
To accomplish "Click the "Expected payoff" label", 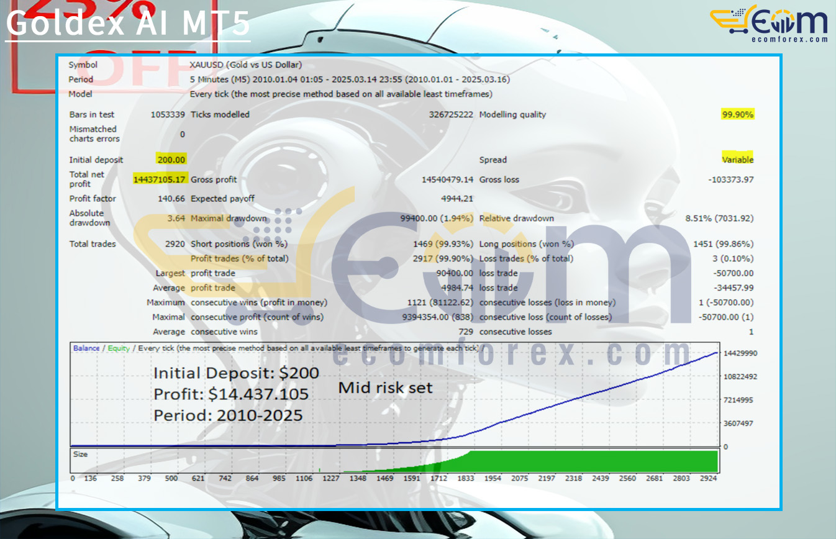I will click(x=222, y=199).
